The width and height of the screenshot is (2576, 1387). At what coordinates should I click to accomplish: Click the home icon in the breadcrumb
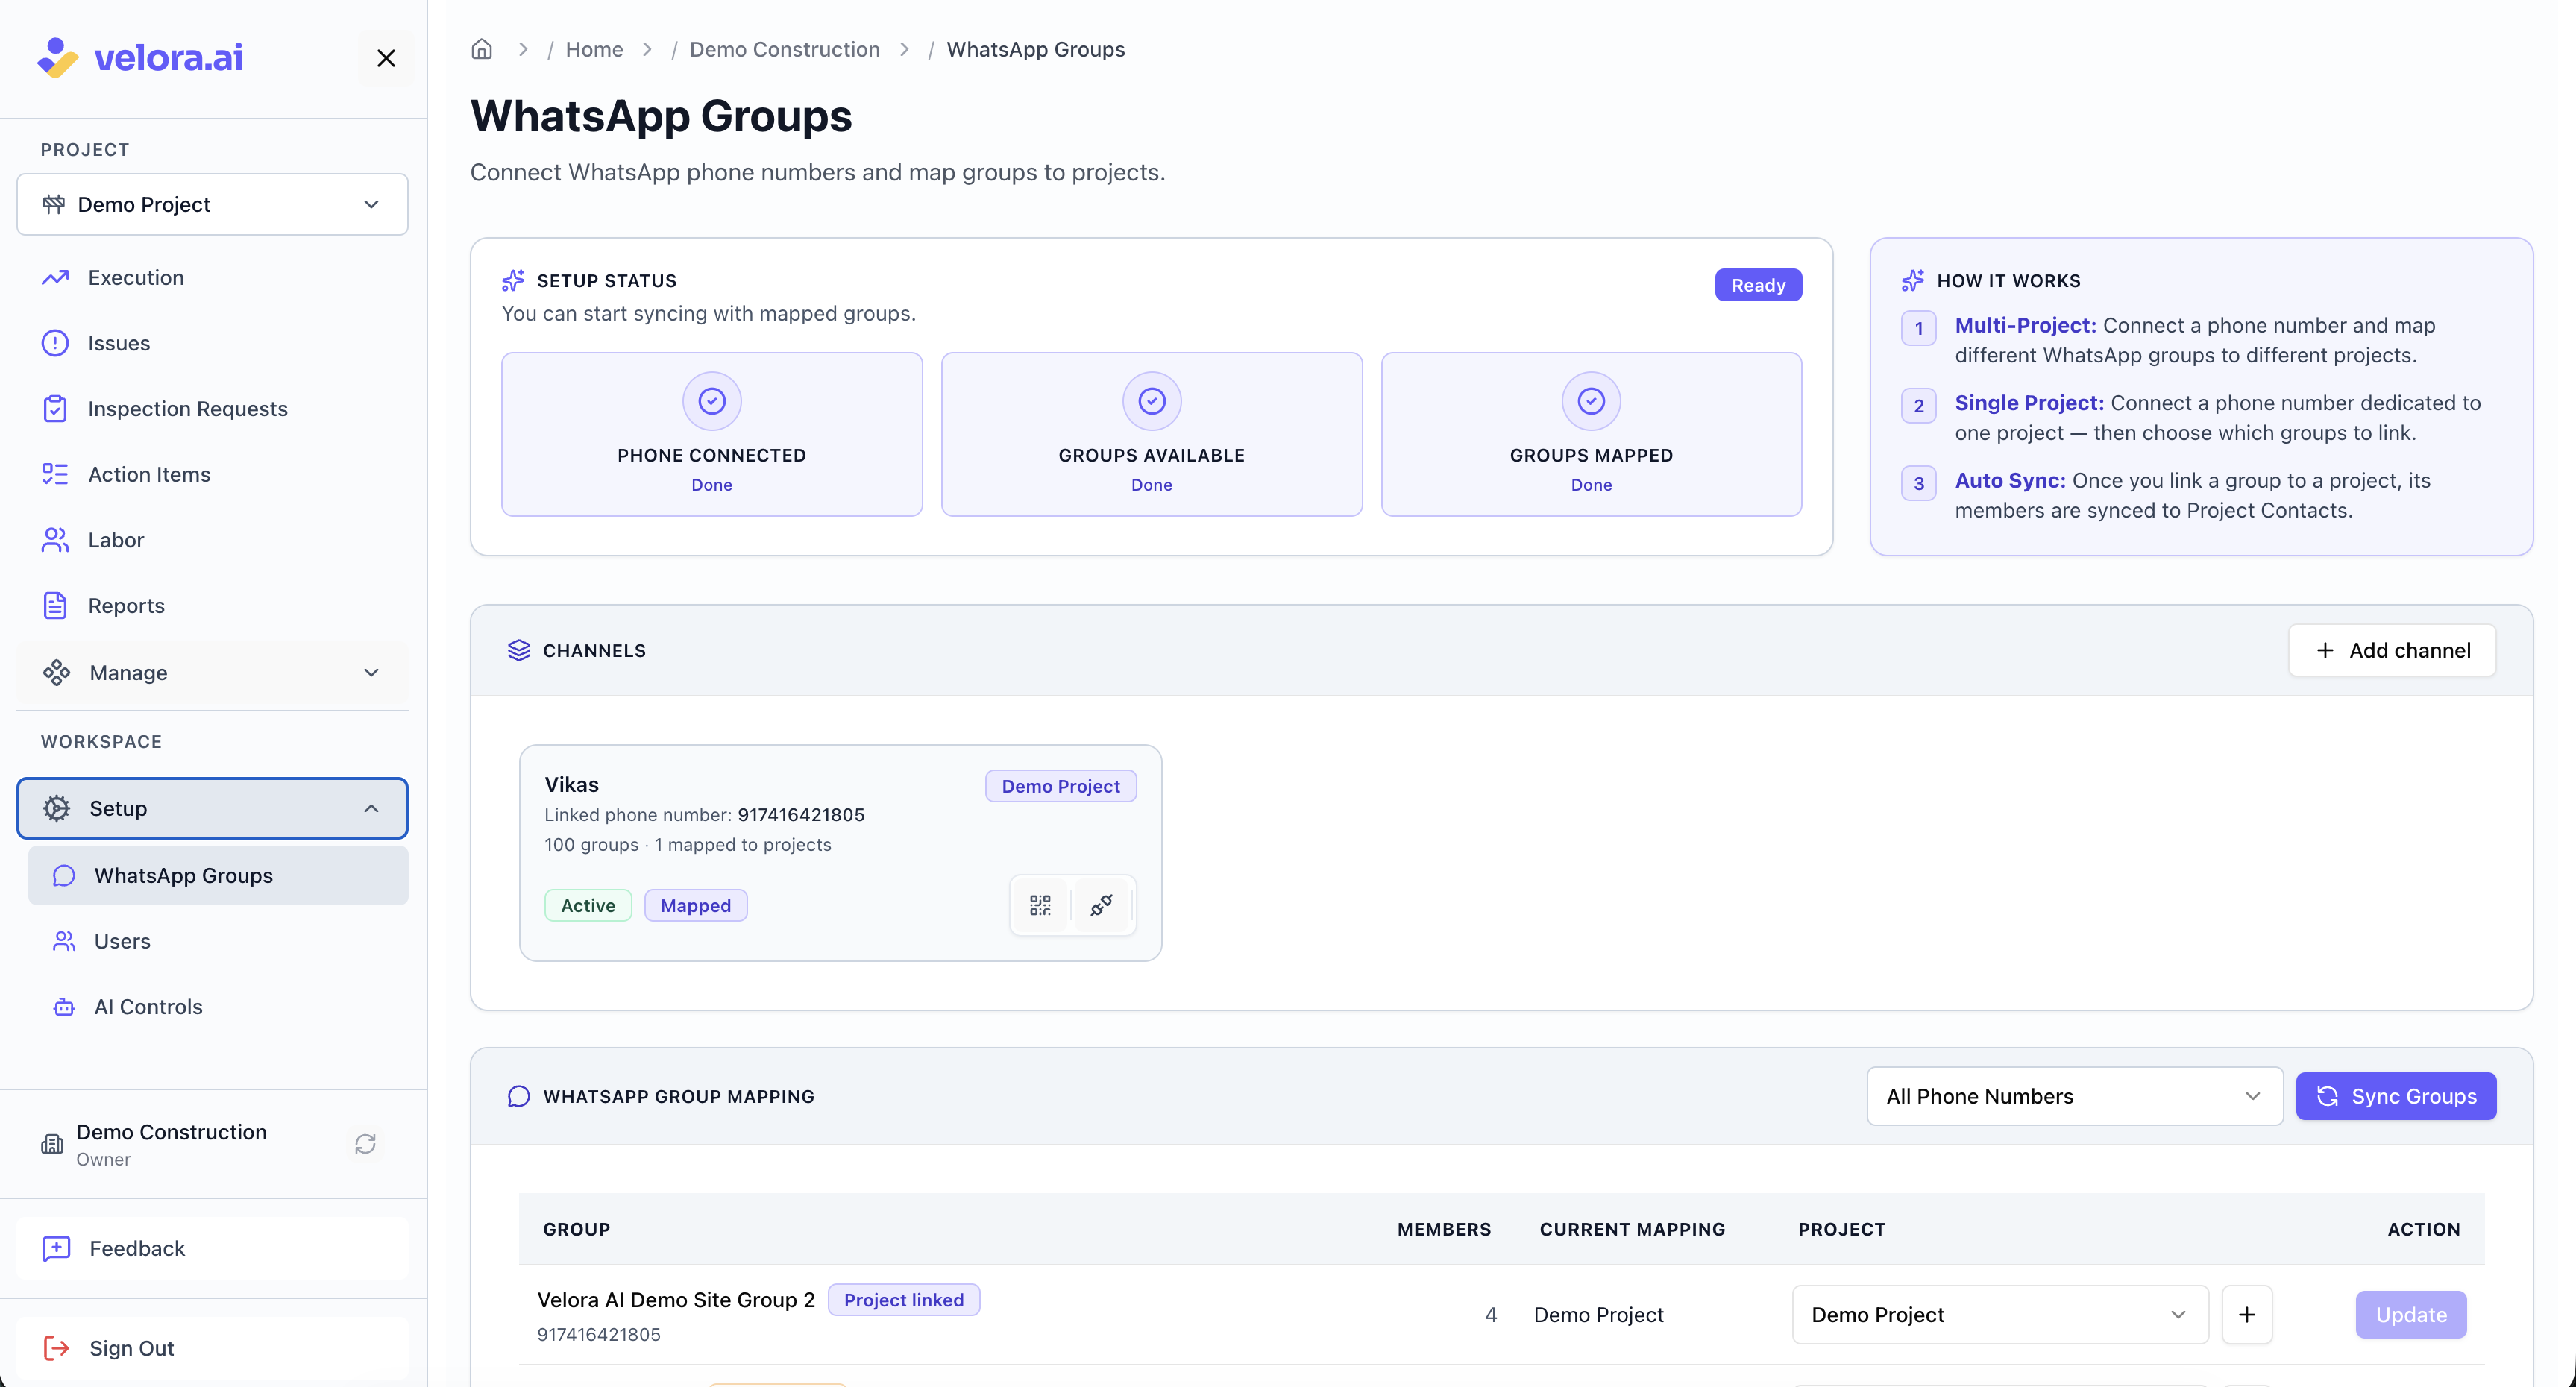point(482,49)
